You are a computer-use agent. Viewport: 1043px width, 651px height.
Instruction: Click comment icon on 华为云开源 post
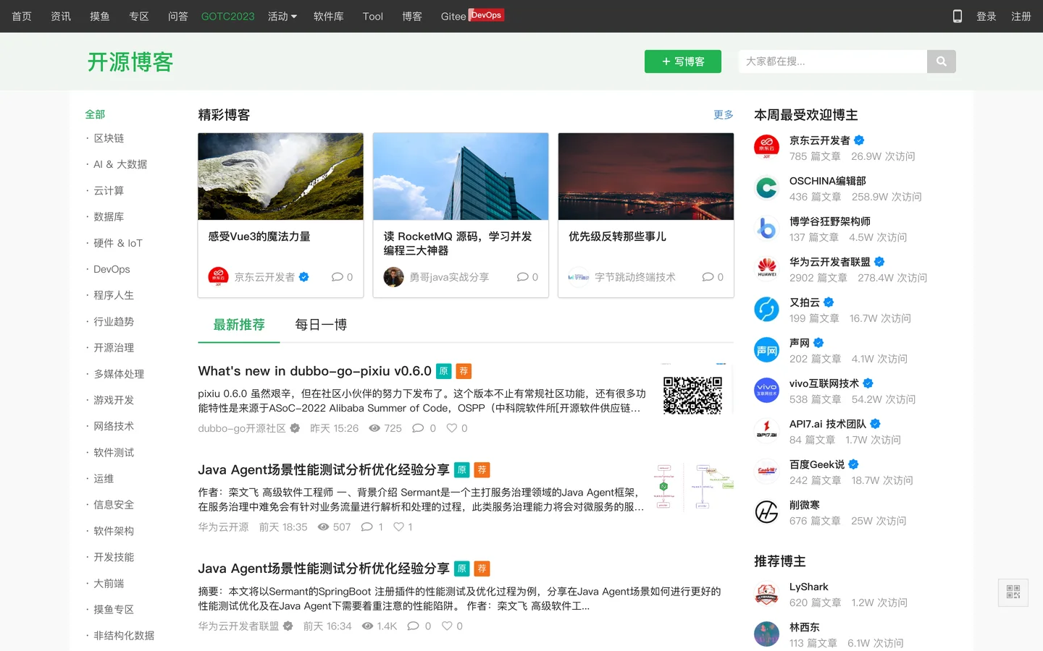(367, 527)
